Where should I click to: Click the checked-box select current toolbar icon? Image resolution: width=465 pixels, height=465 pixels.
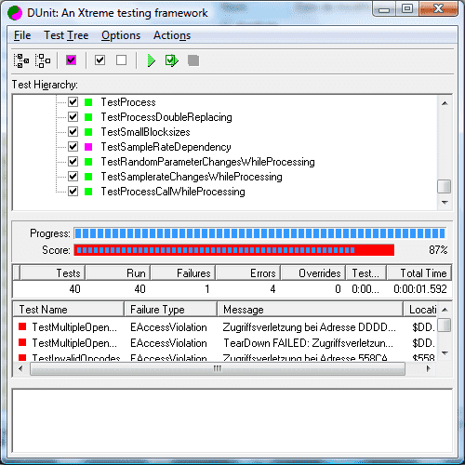coord(100,60)
